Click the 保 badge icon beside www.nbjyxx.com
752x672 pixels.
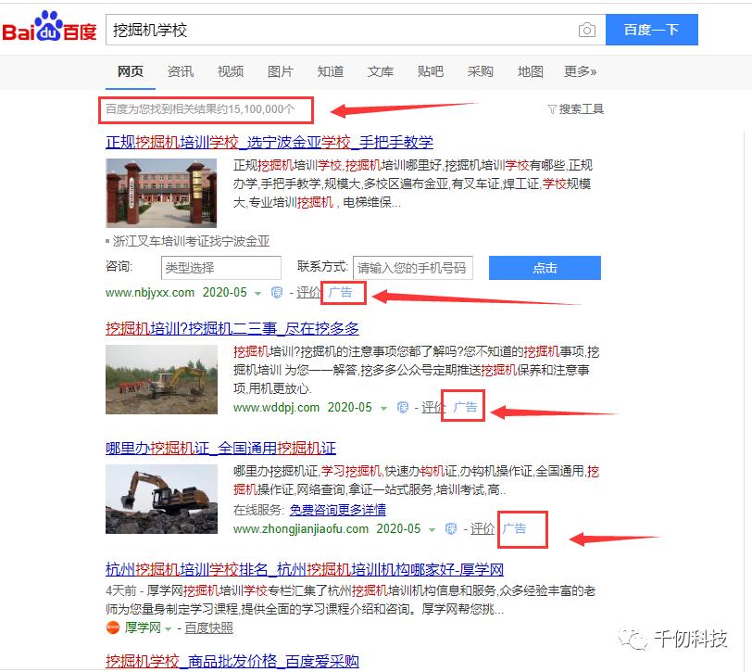[x=275, y=293]
